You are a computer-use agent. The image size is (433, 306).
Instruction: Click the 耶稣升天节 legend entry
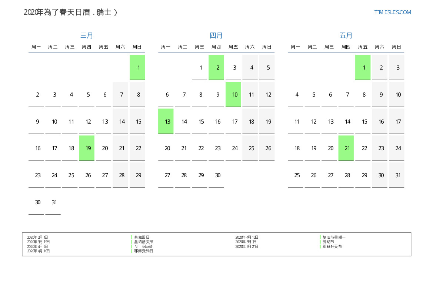[x=332, y=246]
